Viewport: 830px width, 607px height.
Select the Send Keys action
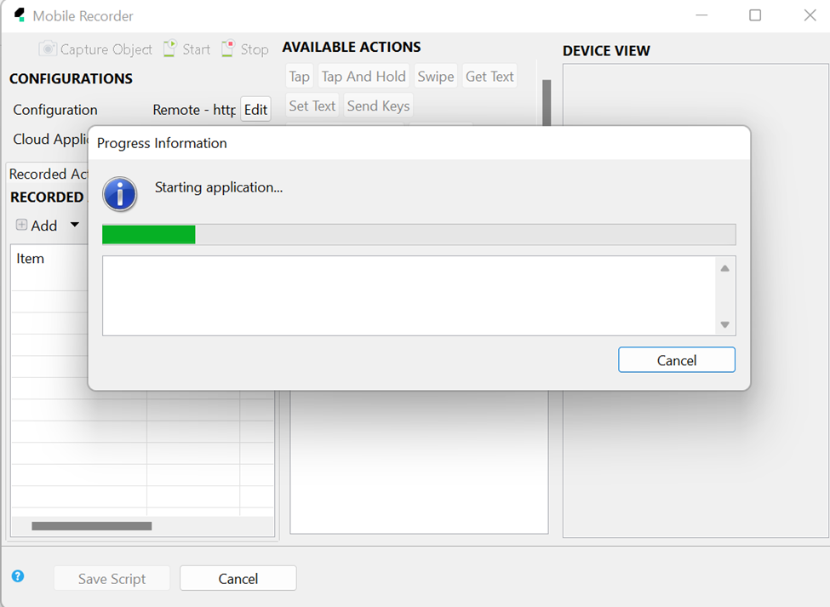tap(378, 106)
